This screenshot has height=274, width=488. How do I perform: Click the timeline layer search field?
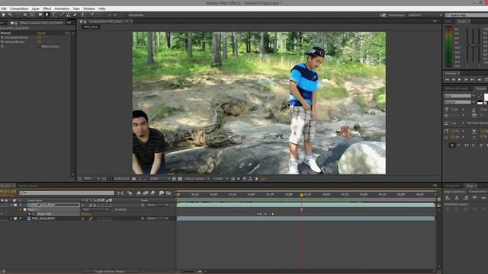click(x=66, y=193)
